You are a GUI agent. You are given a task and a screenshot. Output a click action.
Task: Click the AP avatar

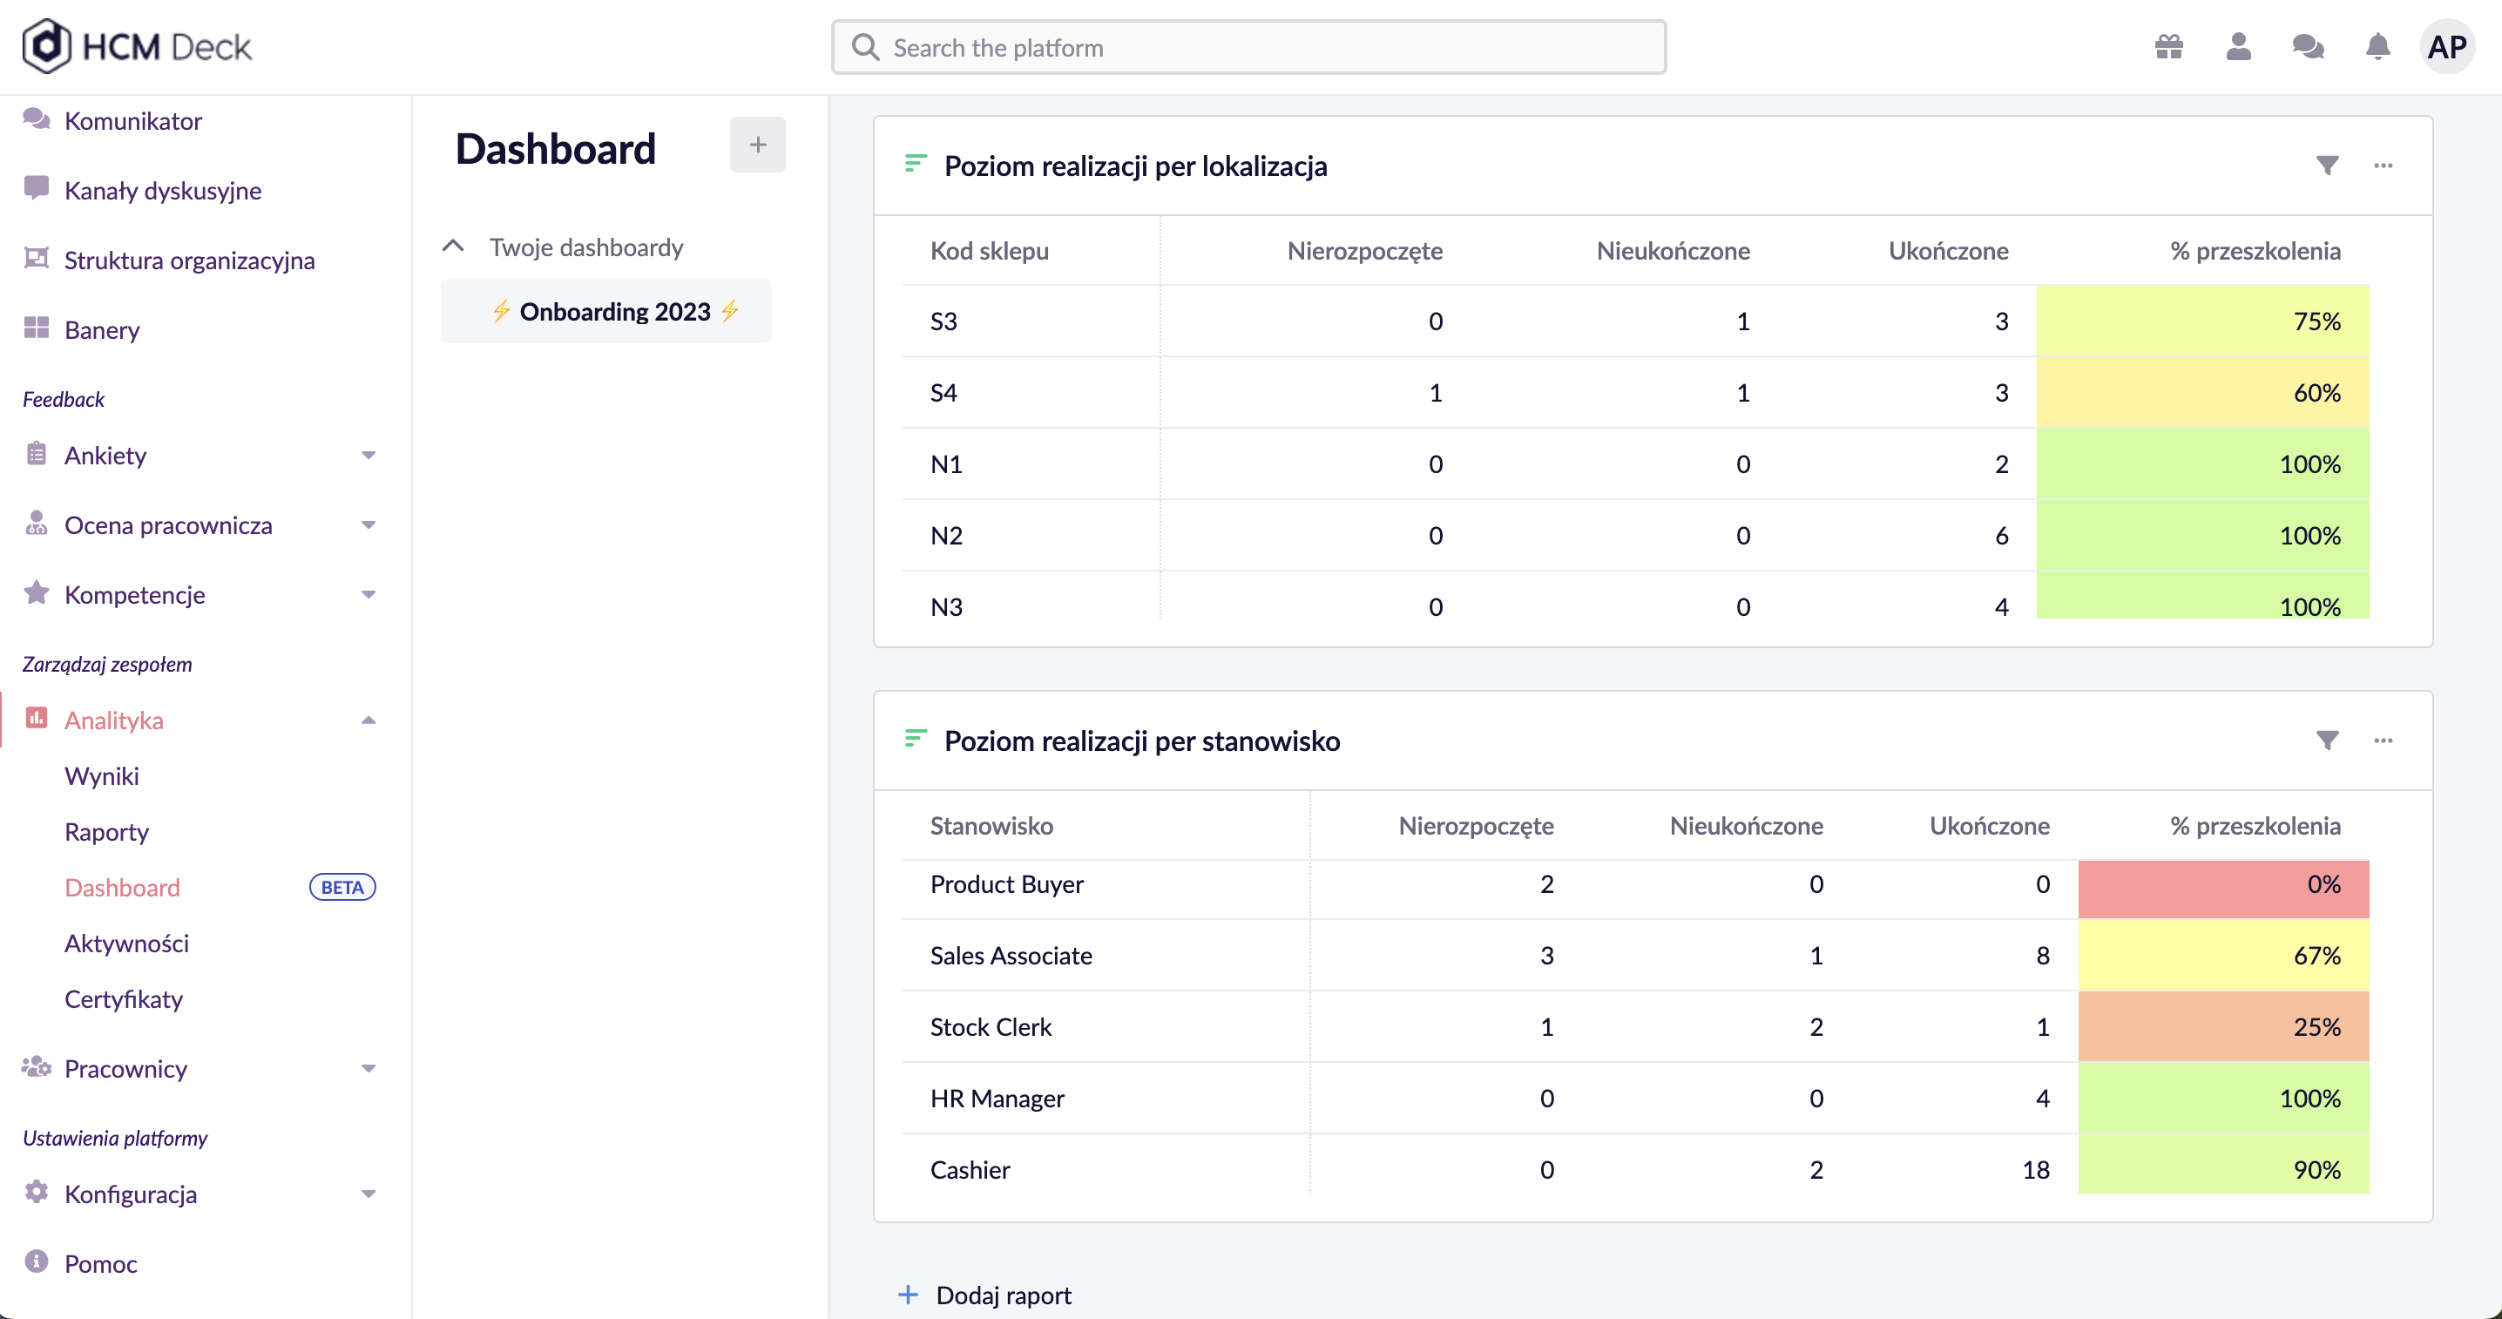(2446, 47)
